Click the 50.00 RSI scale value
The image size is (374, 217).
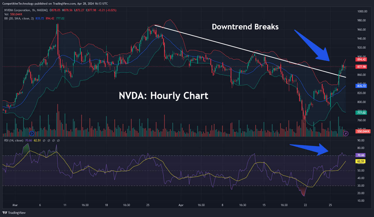tap(361, 171)
